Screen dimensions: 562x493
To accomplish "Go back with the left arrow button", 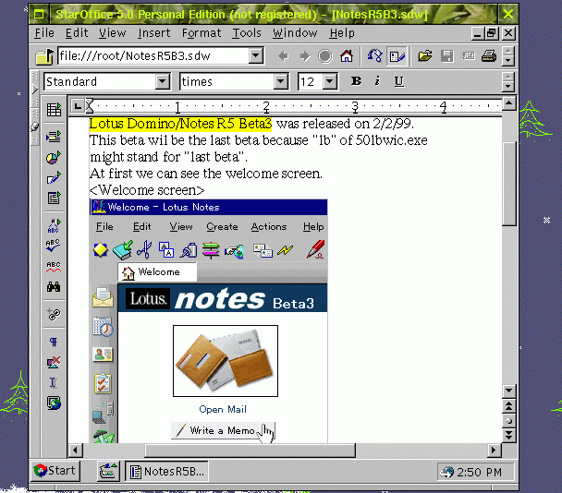I will coord(284,56).
